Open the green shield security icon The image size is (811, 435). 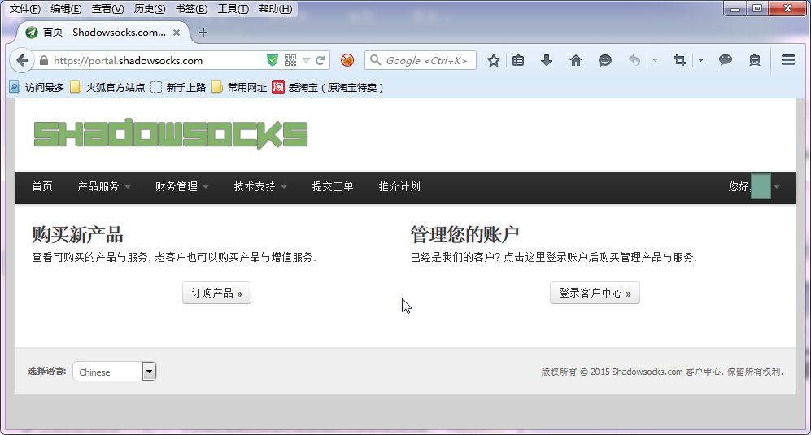pyautogui.click(x=273, y=60)
